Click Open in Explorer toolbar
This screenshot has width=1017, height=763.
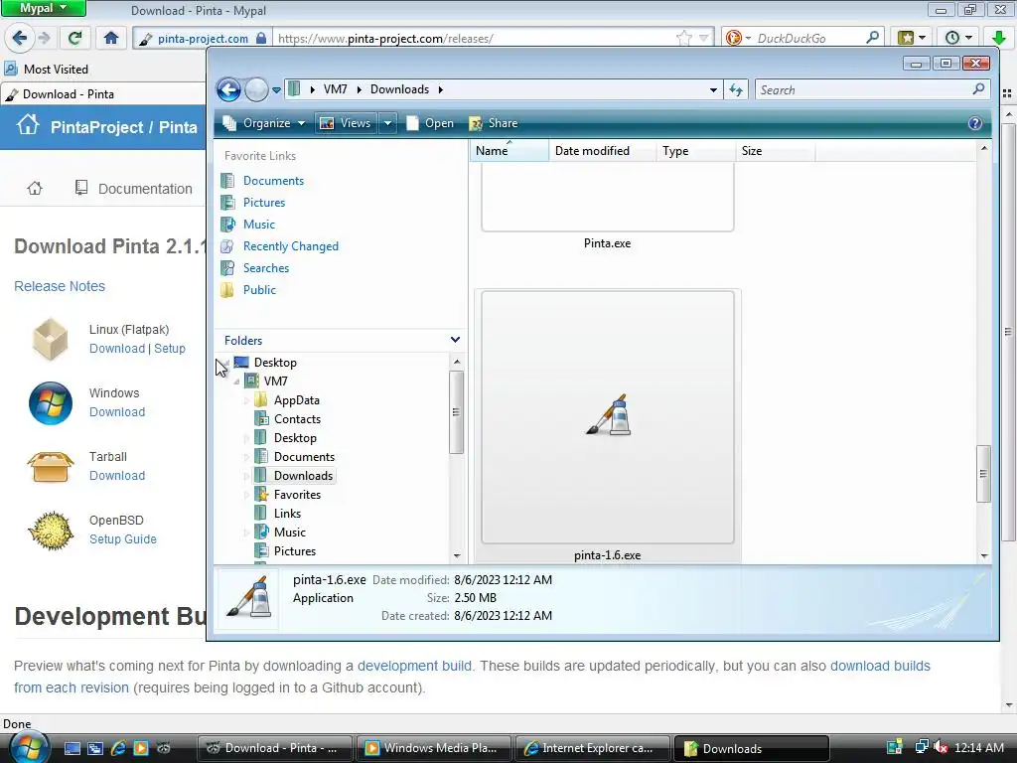click(430, 123)
